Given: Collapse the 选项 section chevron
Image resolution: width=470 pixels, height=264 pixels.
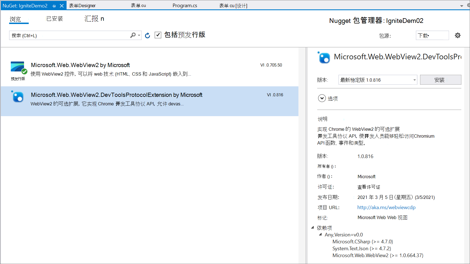Looking at the screenshot, I should pyautogui.click(x=321, y=98).
